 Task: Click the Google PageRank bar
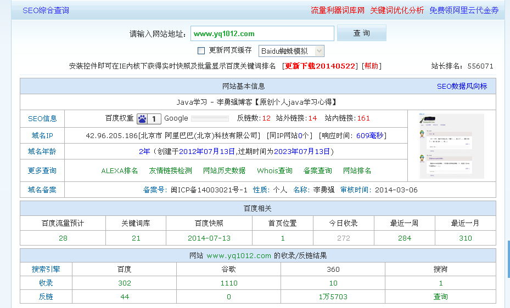[x=210, y=119]
